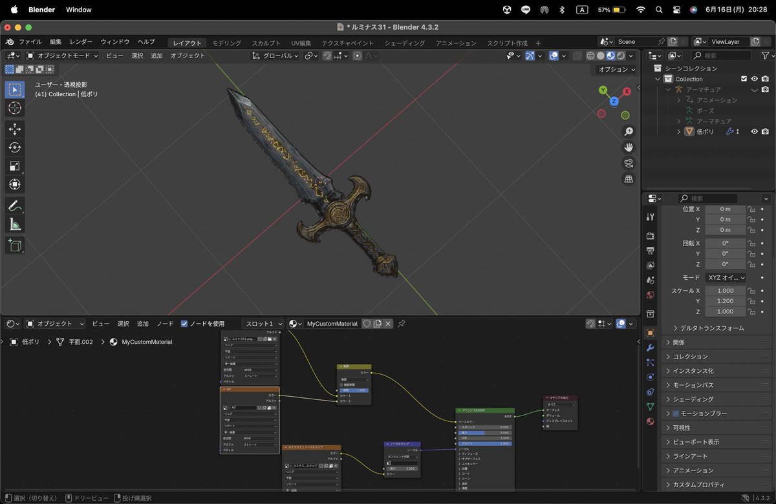Open the グローバル orientation dropdown
Screen dimensions: 776x504
tap(275, 56)
